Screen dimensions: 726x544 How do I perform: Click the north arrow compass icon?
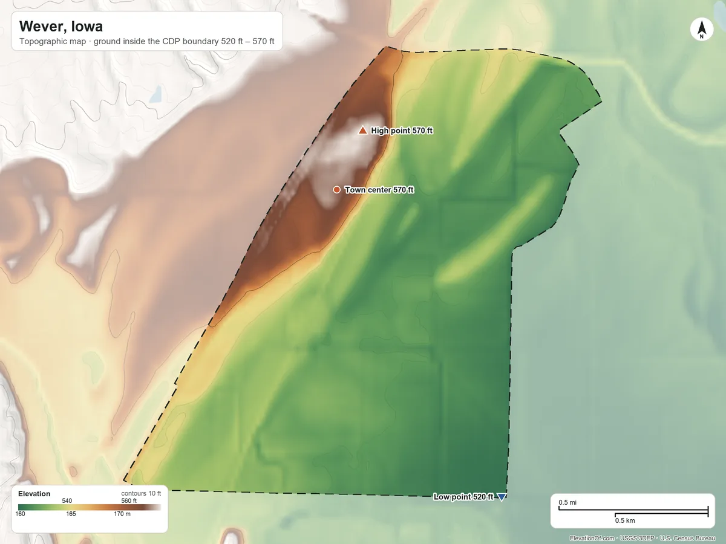[x=702, y=30]
